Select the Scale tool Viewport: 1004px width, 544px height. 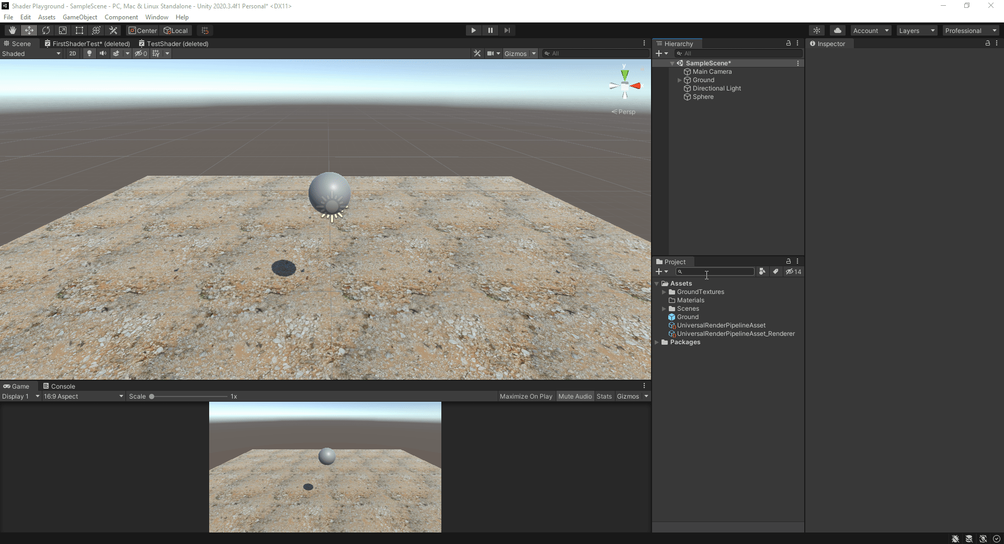click(x=63, y=30)
